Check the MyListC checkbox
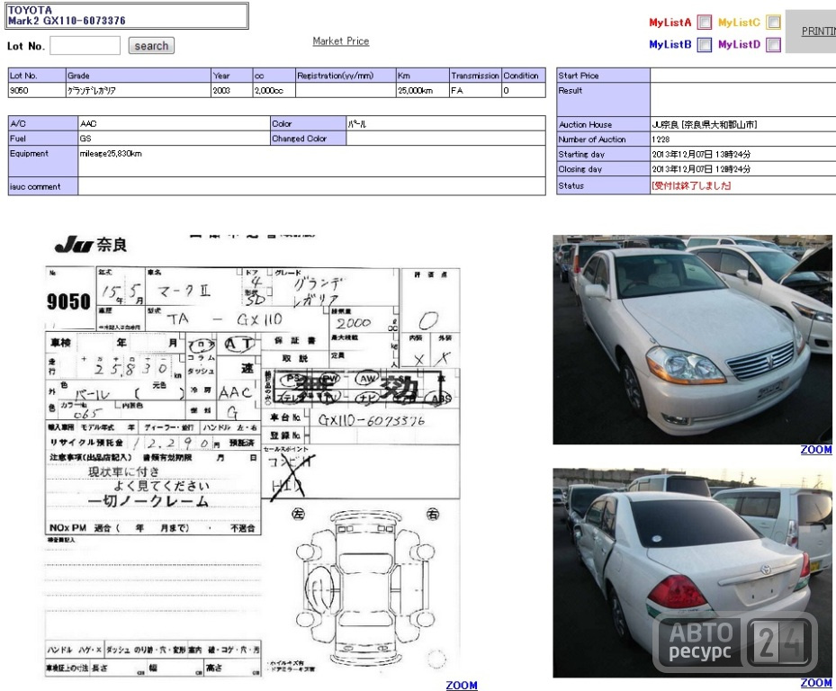The width and height of the screenshot is (836, 691). (773, 22)
